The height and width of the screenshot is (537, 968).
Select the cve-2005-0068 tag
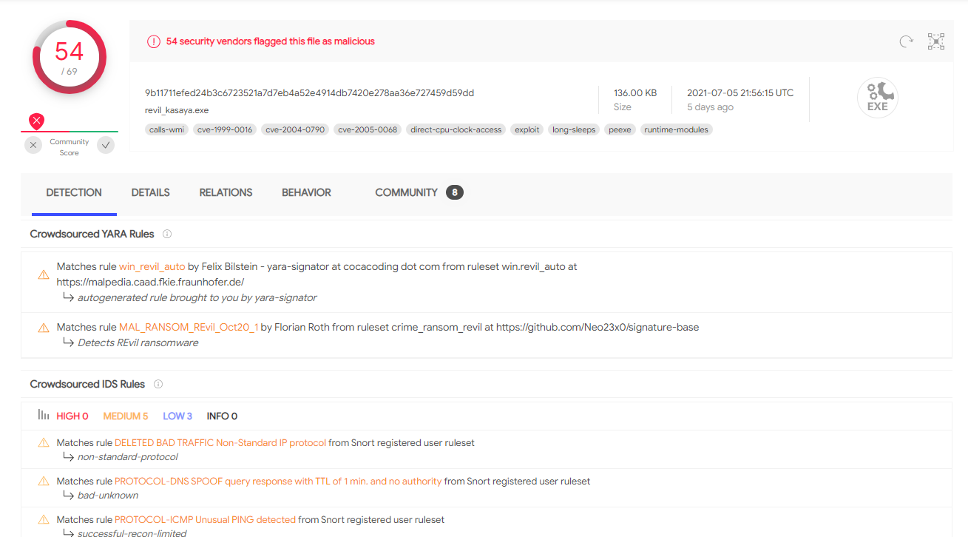(x=368, y=129)
